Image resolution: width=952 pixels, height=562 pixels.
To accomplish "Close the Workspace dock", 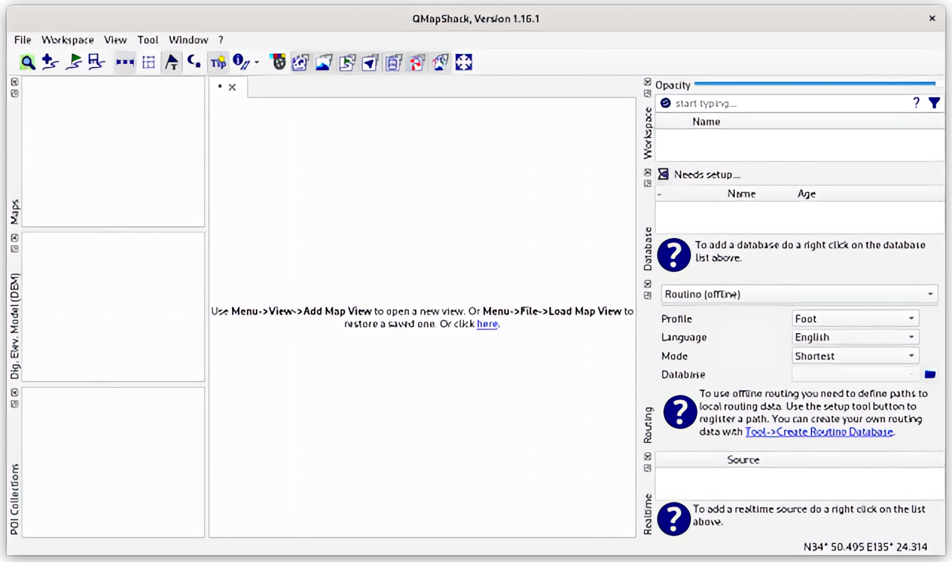I will [647, 82].
